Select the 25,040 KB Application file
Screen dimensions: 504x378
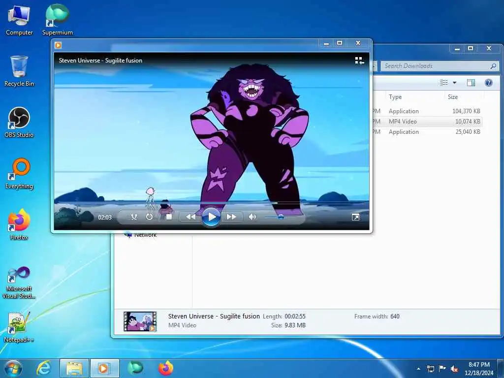[x=428, y=132]
